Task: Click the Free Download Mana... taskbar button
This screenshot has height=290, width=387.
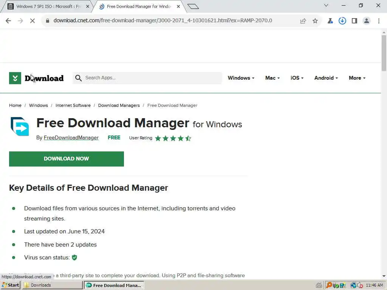Action: coord(114,285)
